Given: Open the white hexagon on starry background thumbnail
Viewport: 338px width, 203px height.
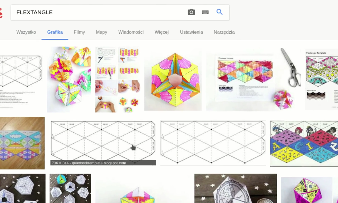Looking at the screenshot, I should 22,188.
